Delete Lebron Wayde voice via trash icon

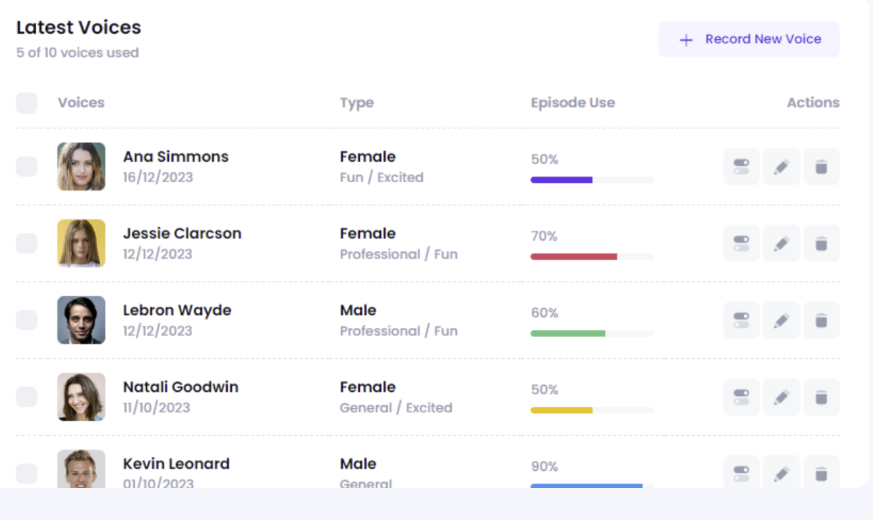coord(821,320)
